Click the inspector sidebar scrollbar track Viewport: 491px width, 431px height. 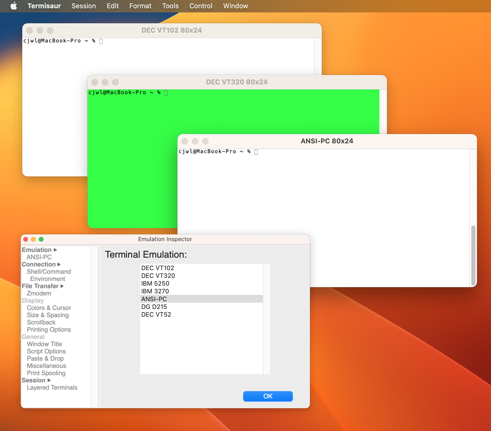(95, 327)
